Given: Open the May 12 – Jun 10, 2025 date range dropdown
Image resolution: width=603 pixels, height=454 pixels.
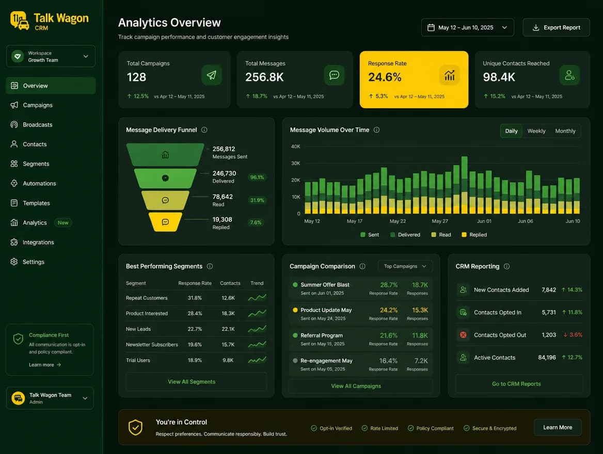Looking at the screenshot, I should point(468,28).
